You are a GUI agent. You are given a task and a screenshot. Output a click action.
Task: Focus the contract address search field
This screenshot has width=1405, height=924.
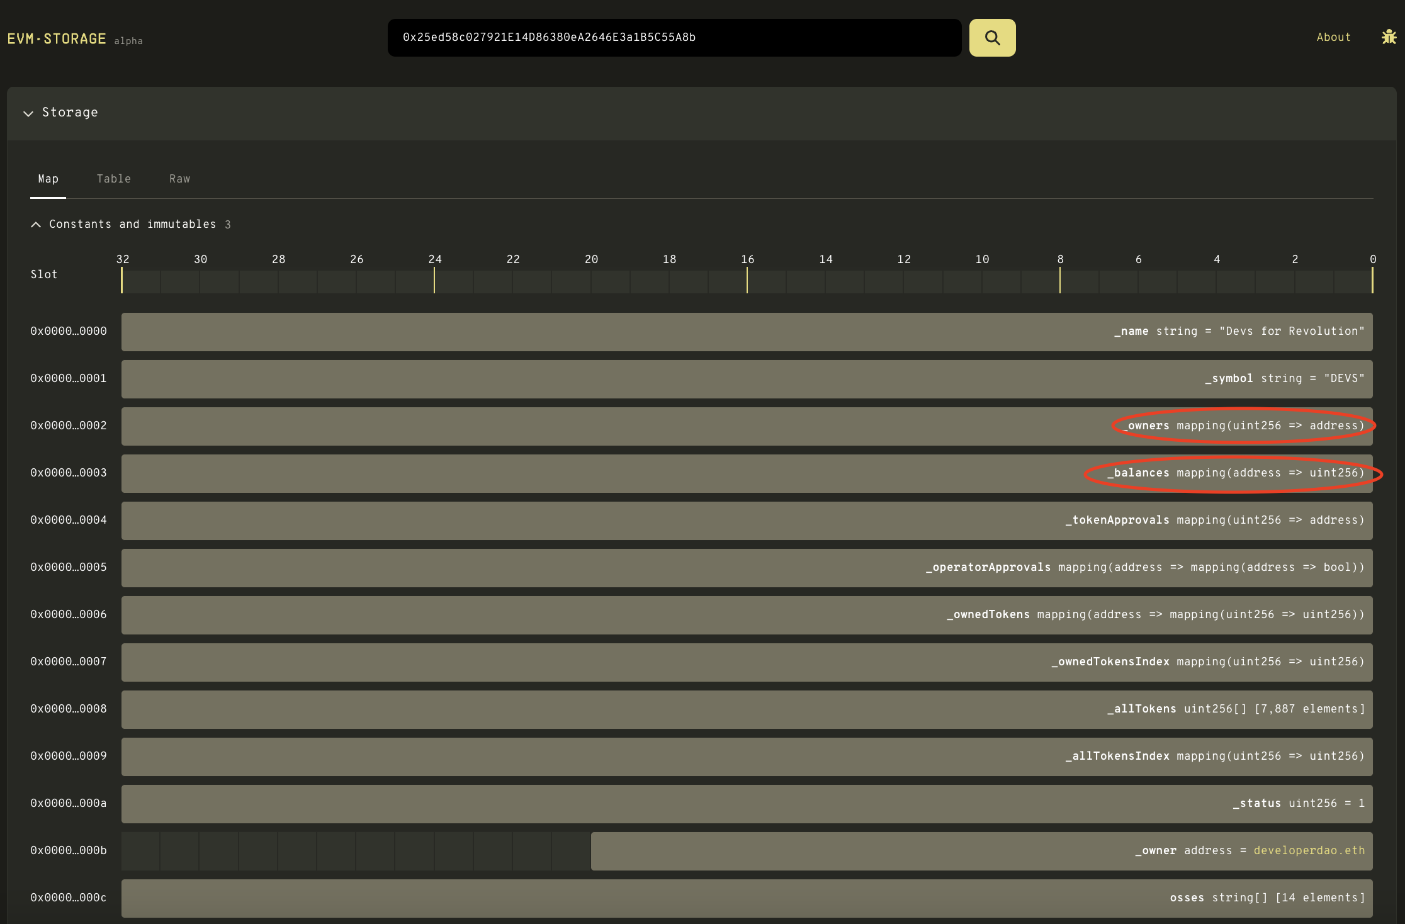coord(674,38)
